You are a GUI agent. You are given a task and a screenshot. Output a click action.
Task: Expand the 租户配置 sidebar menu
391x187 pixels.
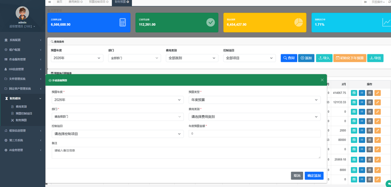tap(22, 49)
